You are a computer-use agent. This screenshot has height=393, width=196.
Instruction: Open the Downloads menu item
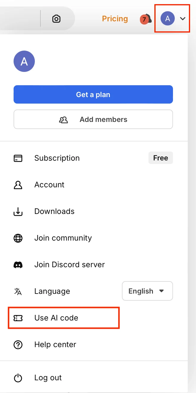[x=54, y=212]
